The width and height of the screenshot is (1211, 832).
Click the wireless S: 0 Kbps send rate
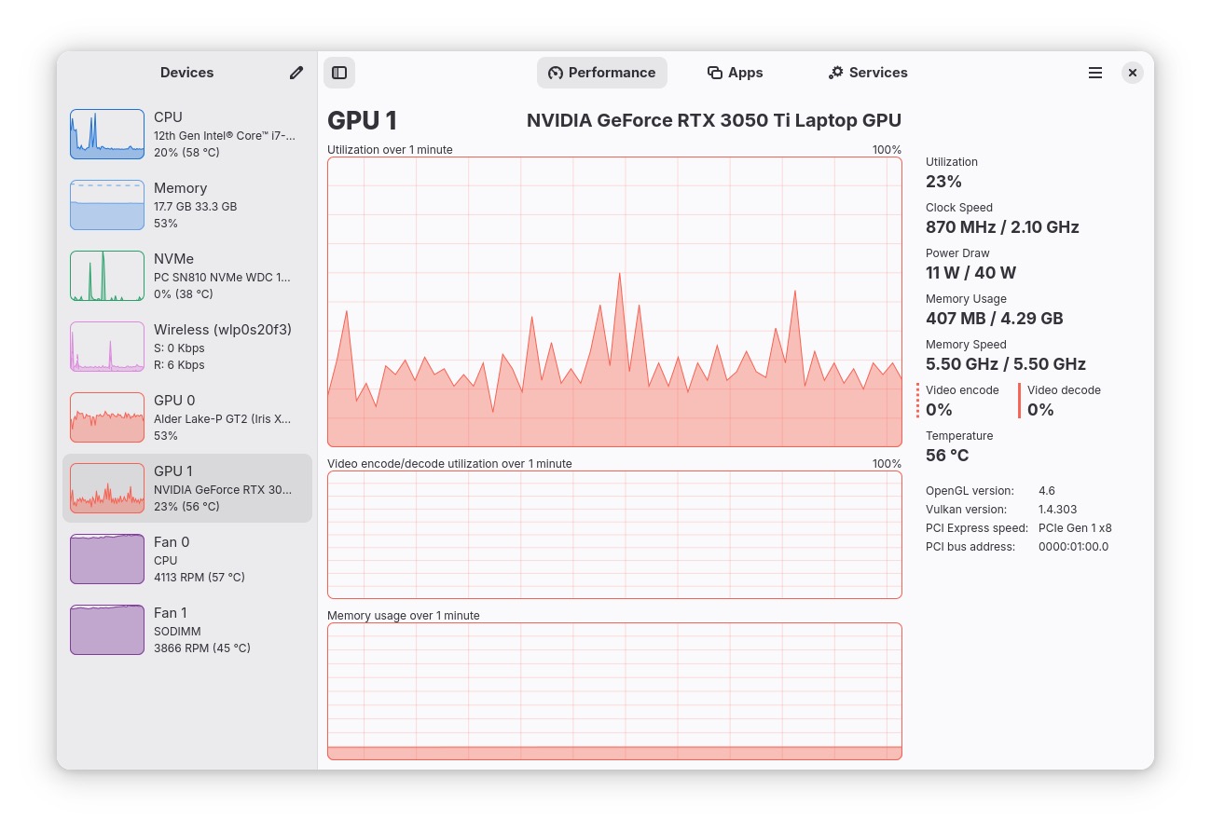pos(179,348)
